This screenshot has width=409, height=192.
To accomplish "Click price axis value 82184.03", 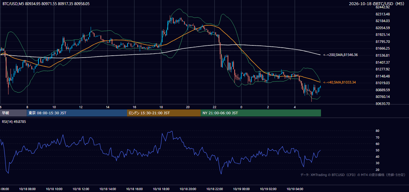I will pos(382,21).
